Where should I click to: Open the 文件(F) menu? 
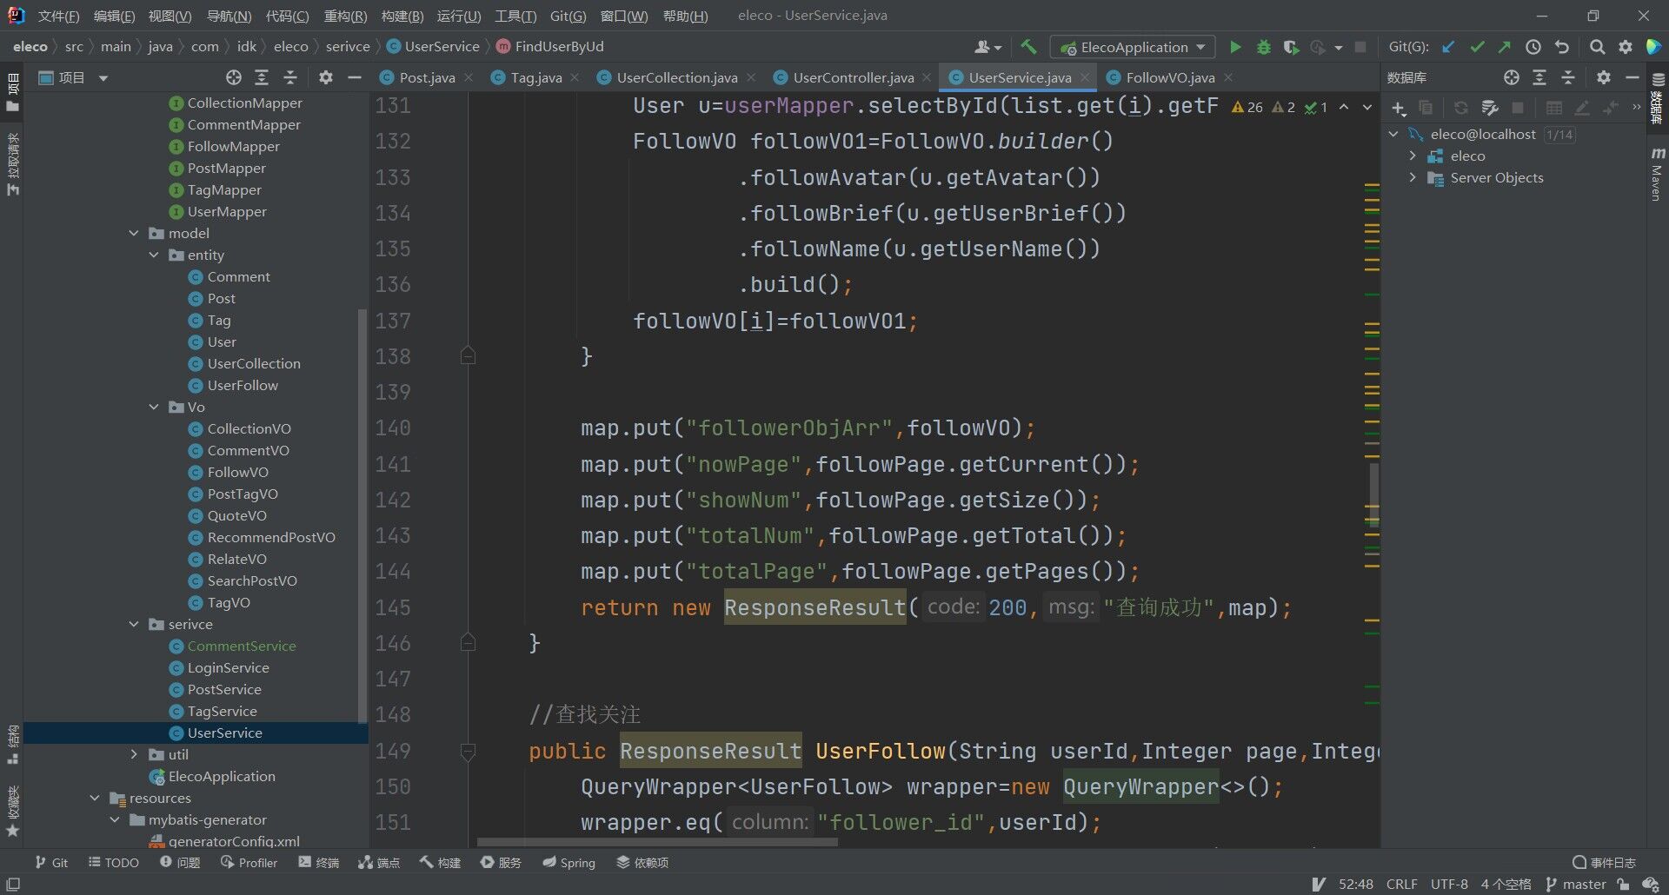tap(58, 16)
